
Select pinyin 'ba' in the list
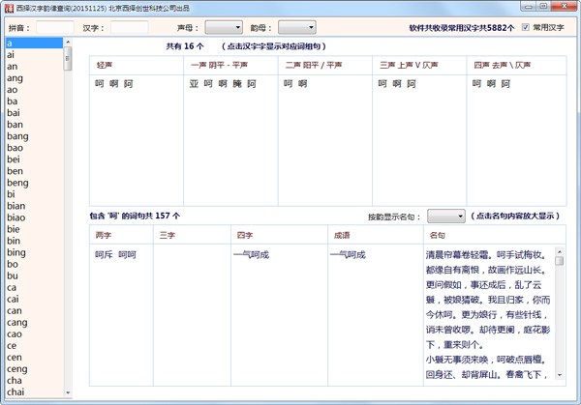[x=34, y=101]
